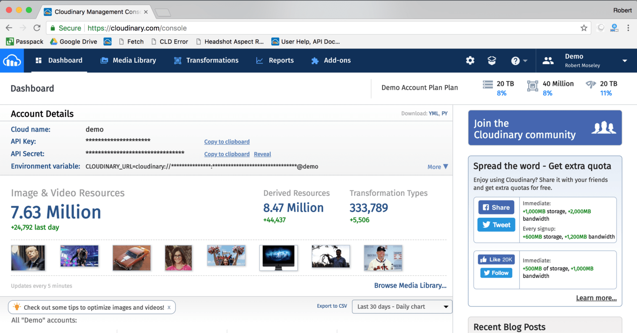
Task: Click the Robert profile button
Action: coord(622,10)
